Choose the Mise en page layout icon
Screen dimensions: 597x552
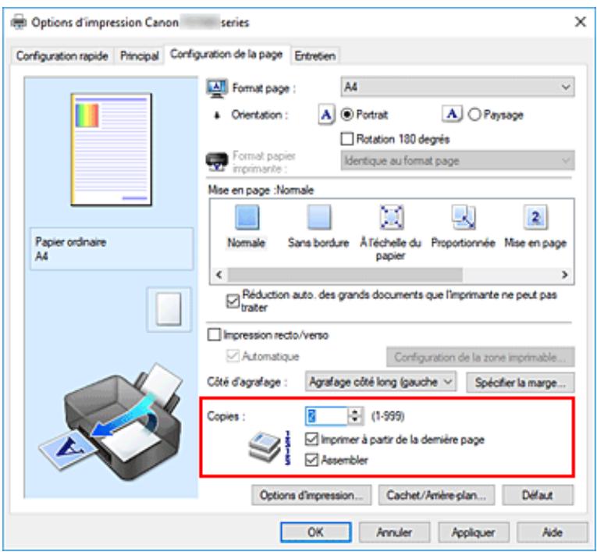[535, 217]
